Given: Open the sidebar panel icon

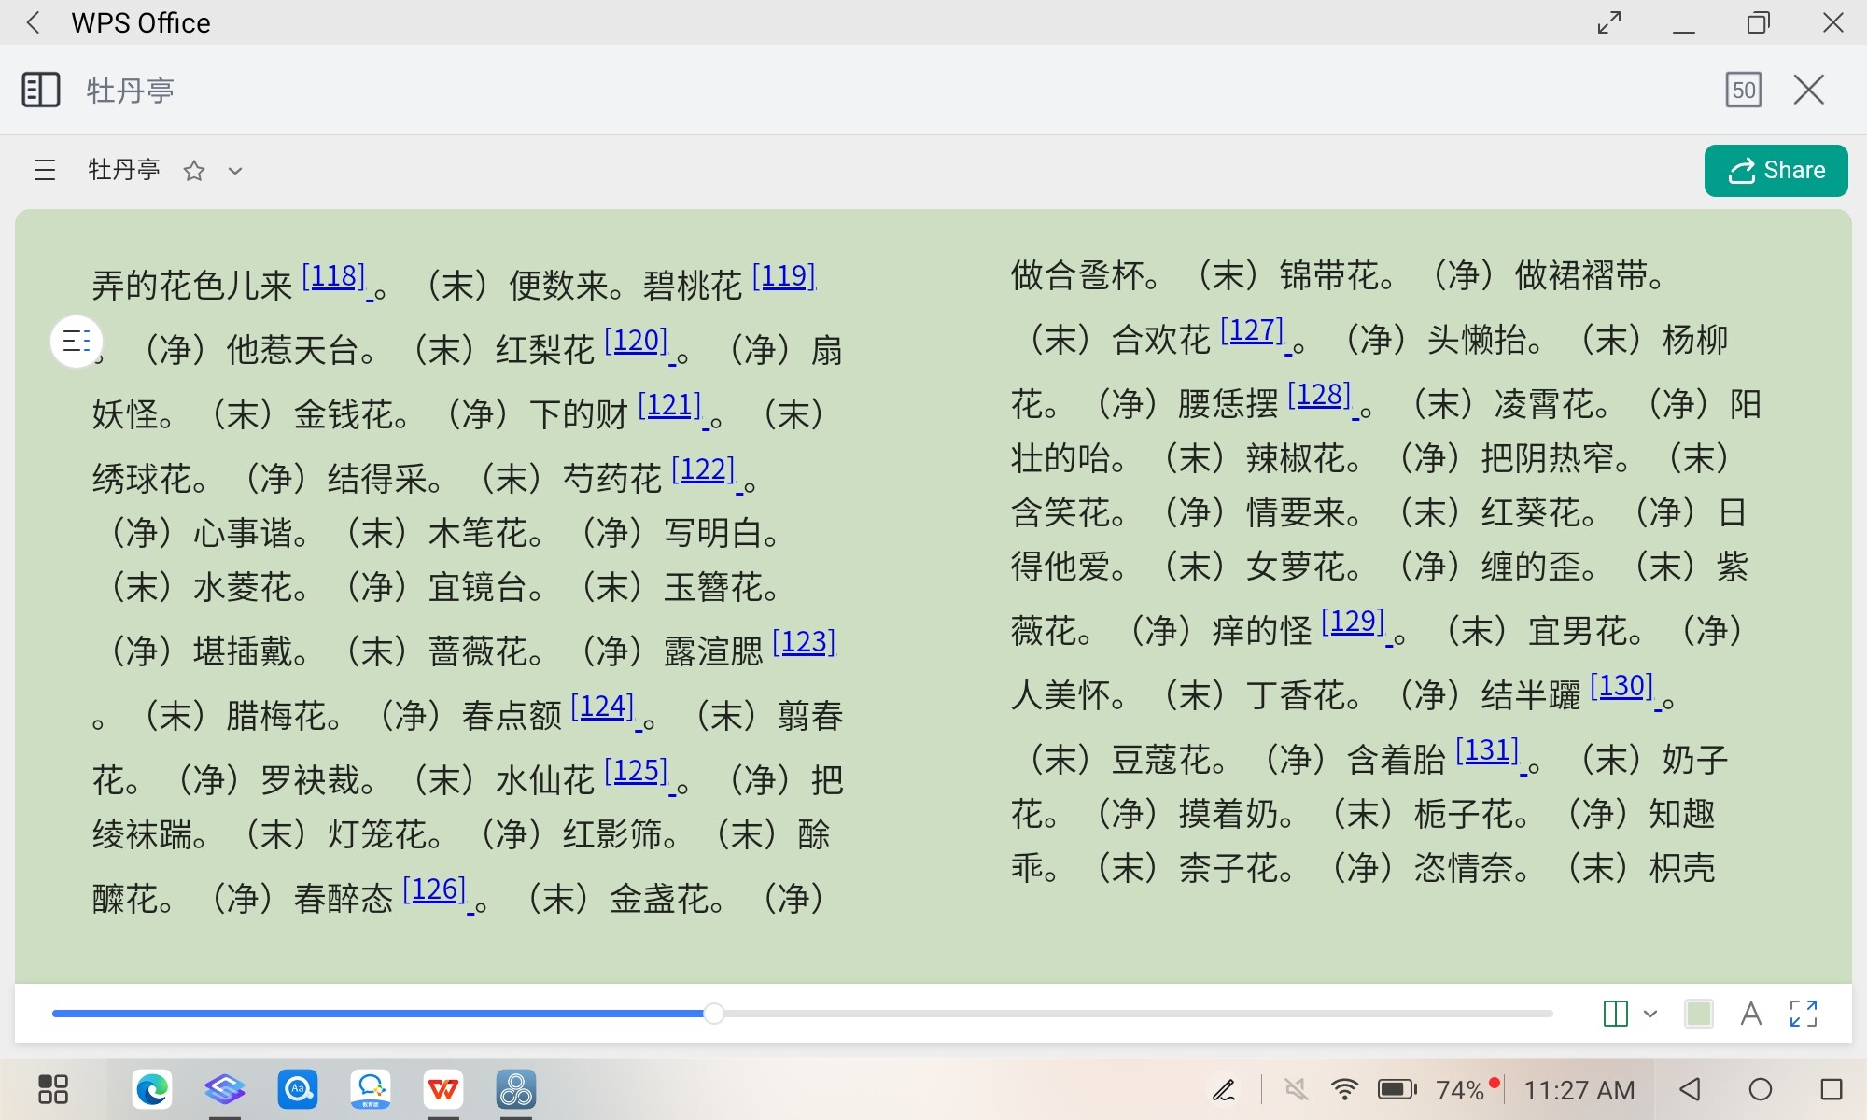Looking at the screenshot, I should click(x=40, y=91).
